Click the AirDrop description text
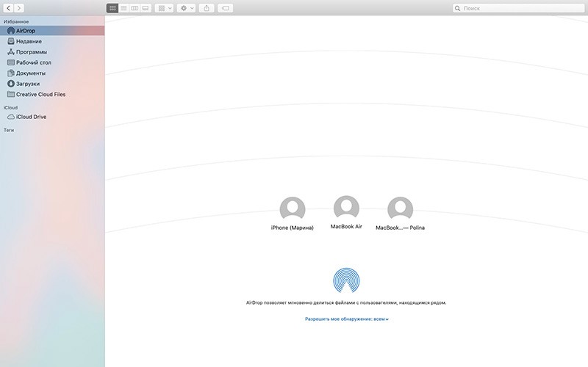This screenshot has height=367, width=588. [346, 302]
